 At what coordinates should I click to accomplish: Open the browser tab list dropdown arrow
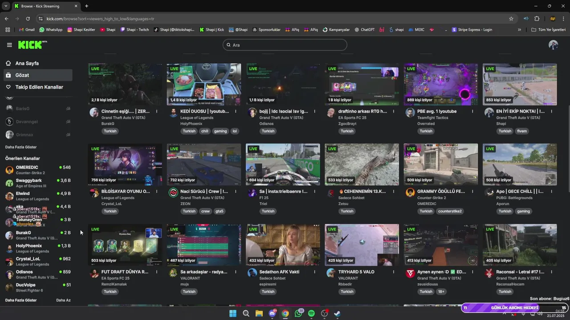pyautogui.click(x=6, y=6)
